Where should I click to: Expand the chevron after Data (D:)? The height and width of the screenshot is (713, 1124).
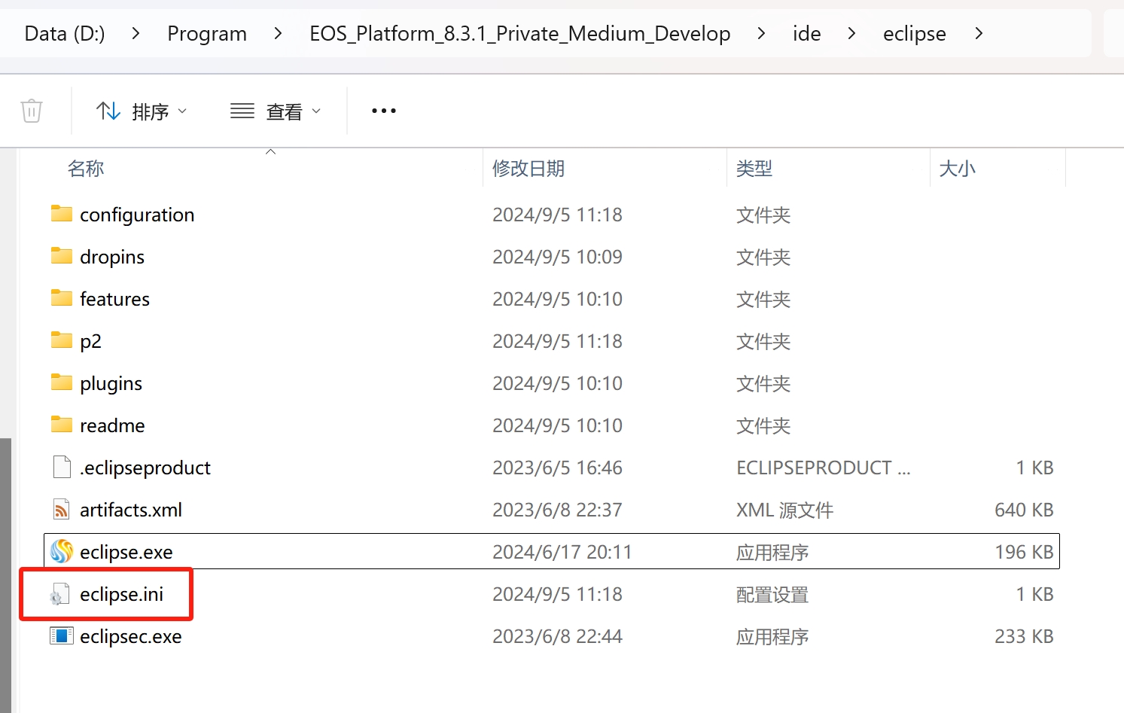tap(136, 33)
